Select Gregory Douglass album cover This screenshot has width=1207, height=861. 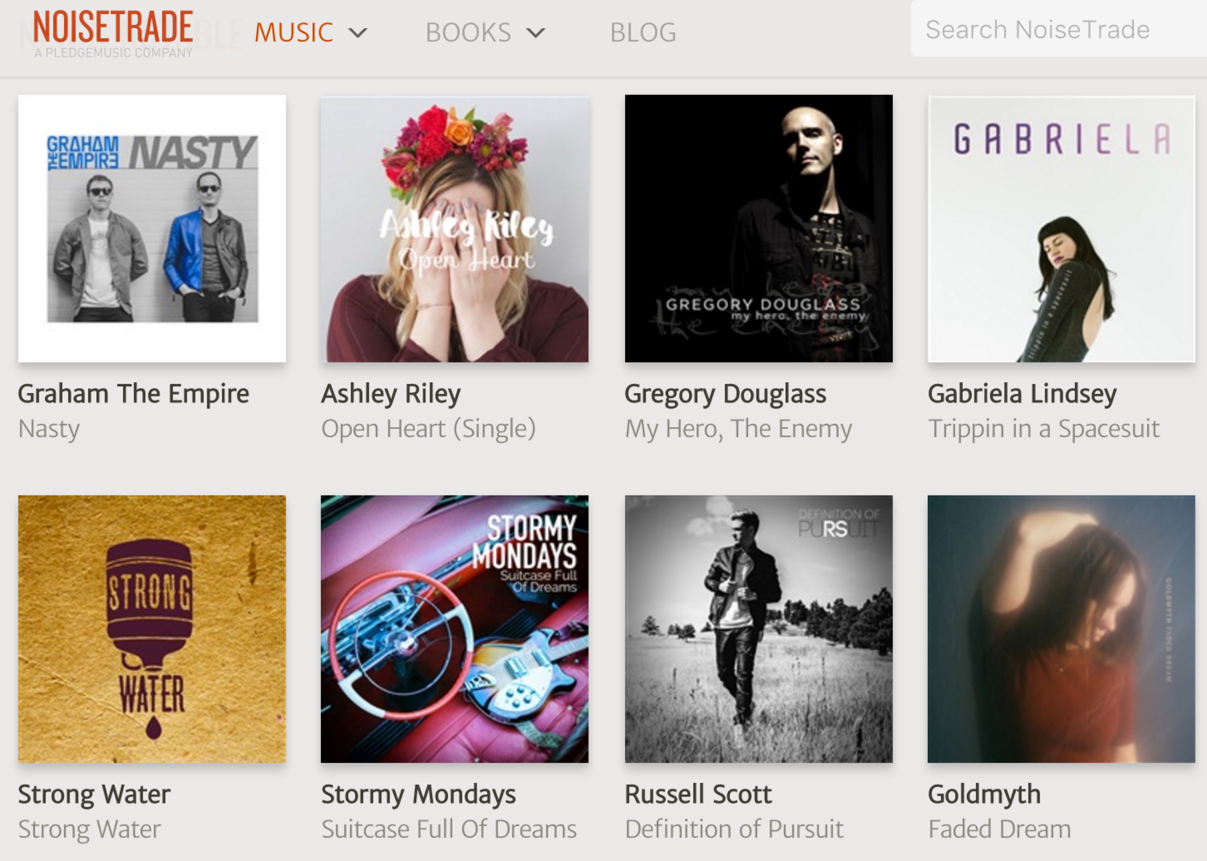(x=759, y=229)
